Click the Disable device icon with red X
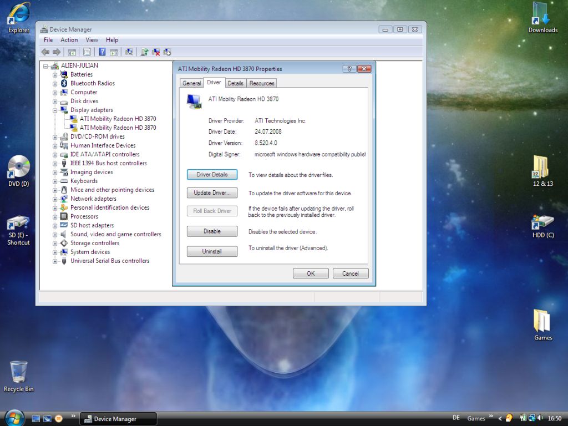The image size is (568, 426). (x=156, y=52)
